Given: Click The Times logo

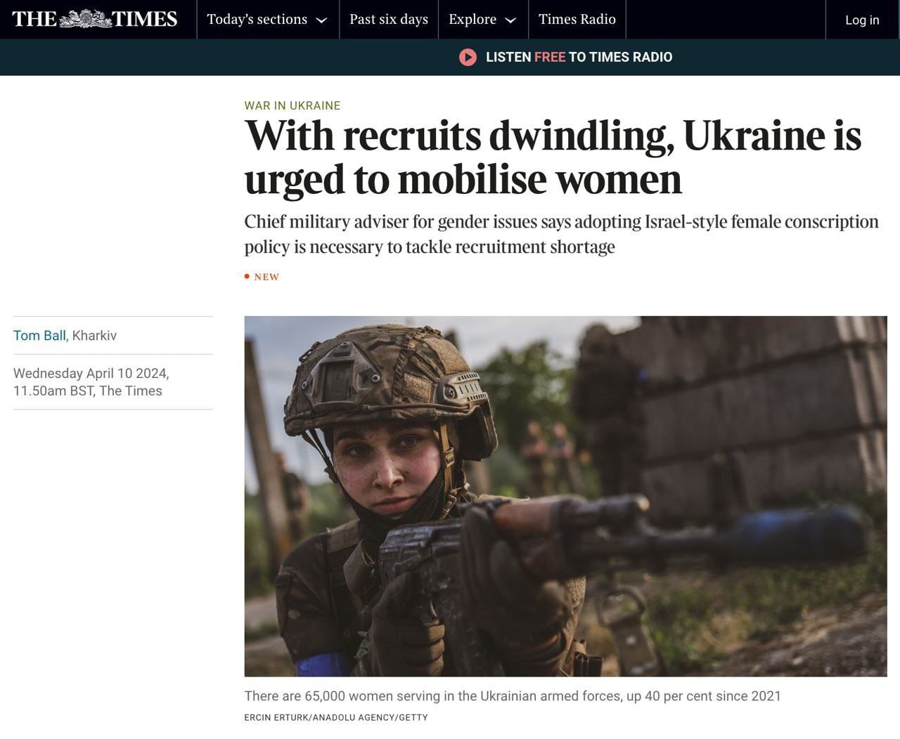Looking at the screenshot, I should coord(95,19).
